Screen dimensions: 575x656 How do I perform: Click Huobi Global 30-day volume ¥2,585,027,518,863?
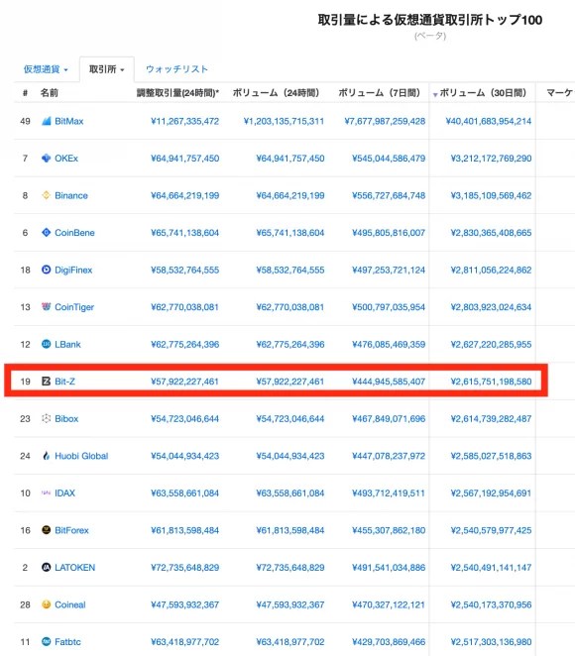(491, 456)
